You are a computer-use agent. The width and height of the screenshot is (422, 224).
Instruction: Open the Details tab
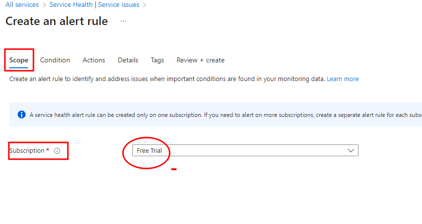pyautogui.click(x=128, y=60)
